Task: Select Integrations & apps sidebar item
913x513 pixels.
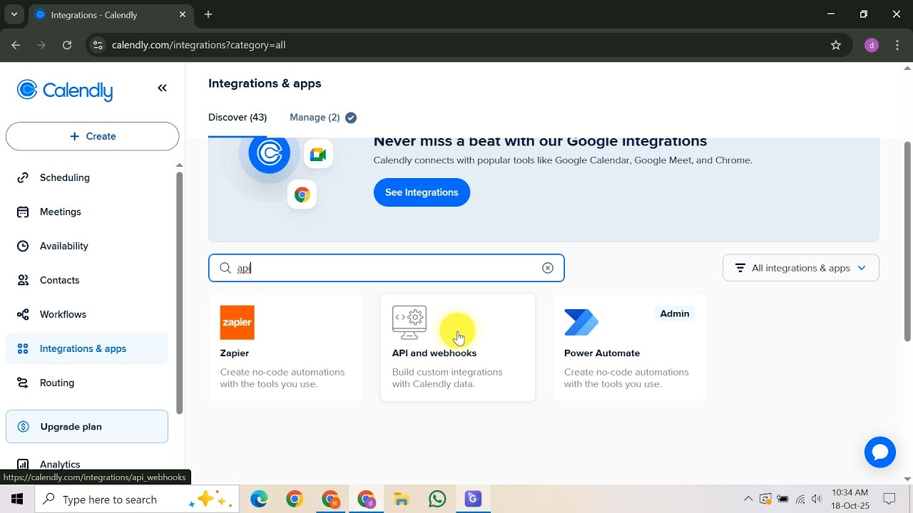Action: pyautogui.click(x=87, y=348)
